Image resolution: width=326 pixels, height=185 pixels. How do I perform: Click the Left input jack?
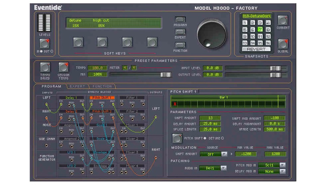(46, 104)
